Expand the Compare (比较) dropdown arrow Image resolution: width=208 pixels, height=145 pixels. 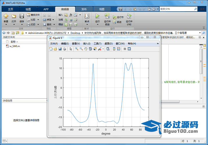pos(38,20)
